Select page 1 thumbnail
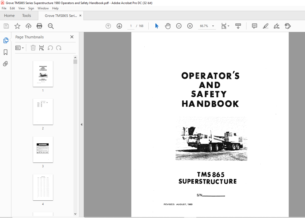Image resolution: width=305 pixels, height=218 pixels. click(43, 74)
